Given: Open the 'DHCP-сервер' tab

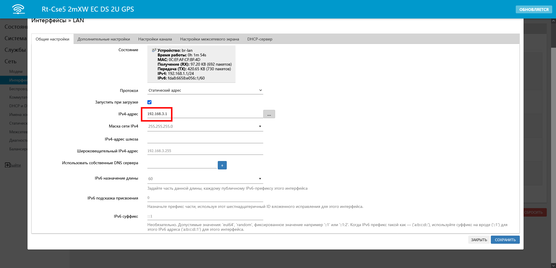Looking at the screenshot, I should pos(260,39).
